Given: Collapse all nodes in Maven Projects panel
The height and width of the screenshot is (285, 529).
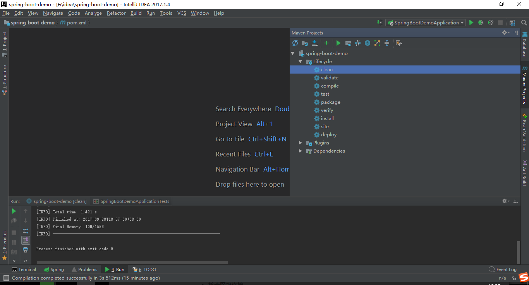Looking at the screenshot, I should [386, 43].
